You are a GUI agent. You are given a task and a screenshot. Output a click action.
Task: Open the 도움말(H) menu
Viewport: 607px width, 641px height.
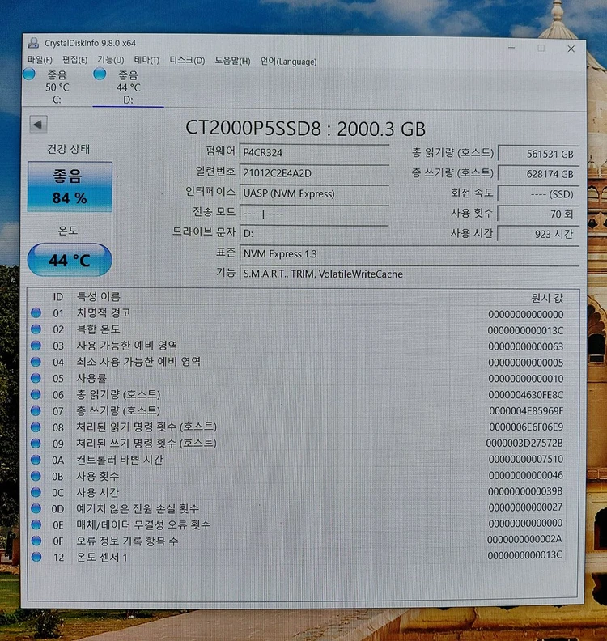click(x=232, y=61)
